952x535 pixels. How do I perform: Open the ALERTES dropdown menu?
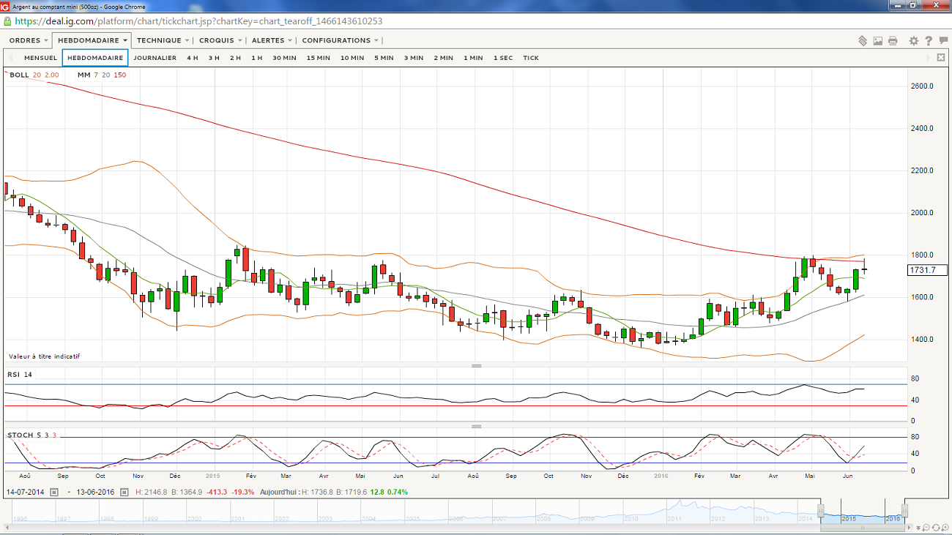coord(272,40)
